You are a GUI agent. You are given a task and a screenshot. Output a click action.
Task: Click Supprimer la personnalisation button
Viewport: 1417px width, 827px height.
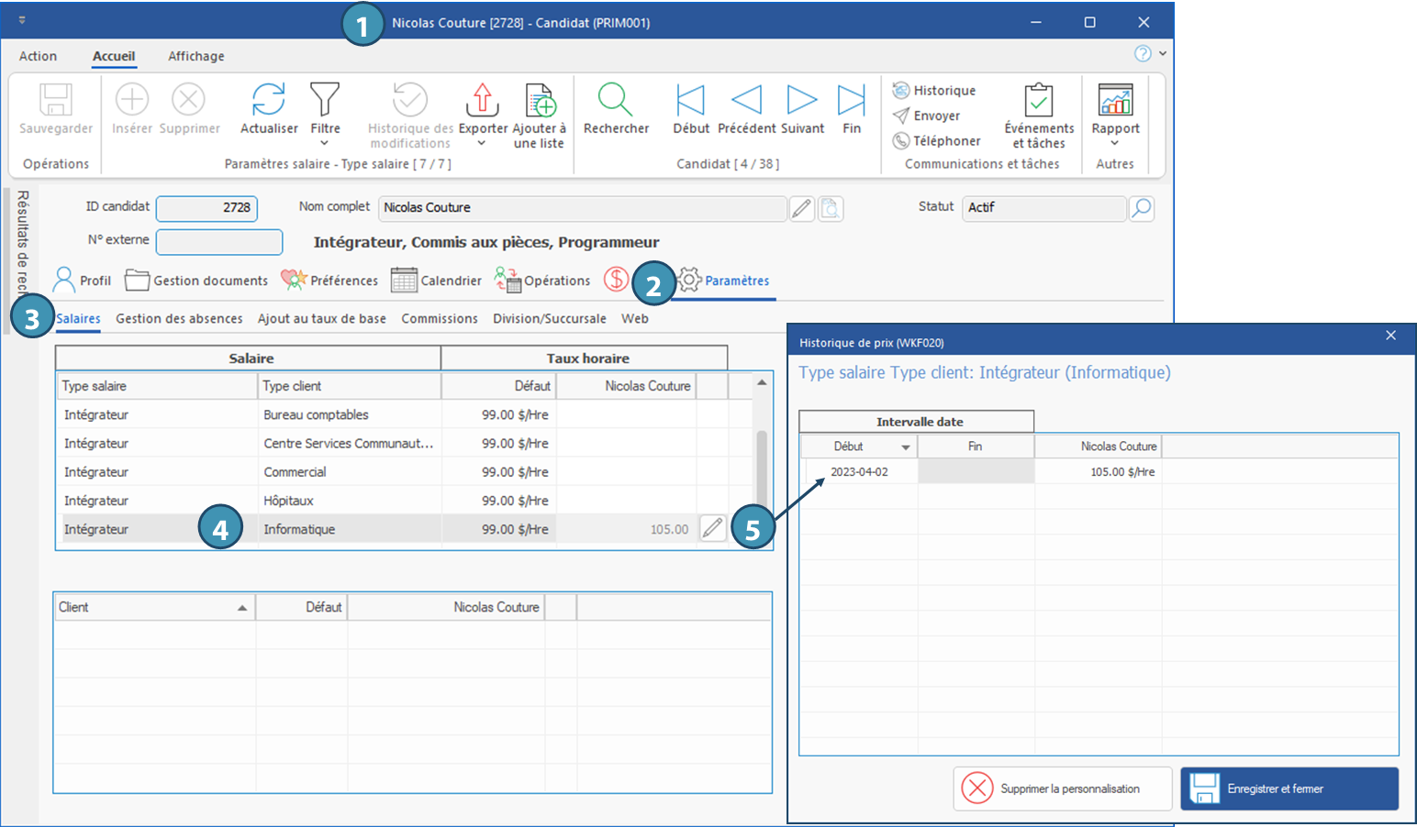pos(1062,788)
